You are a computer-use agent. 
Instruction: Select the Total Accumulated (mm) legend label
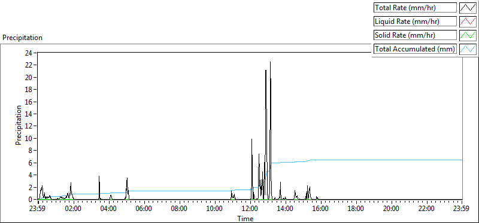pyautogui.click(x=415, y=49)
